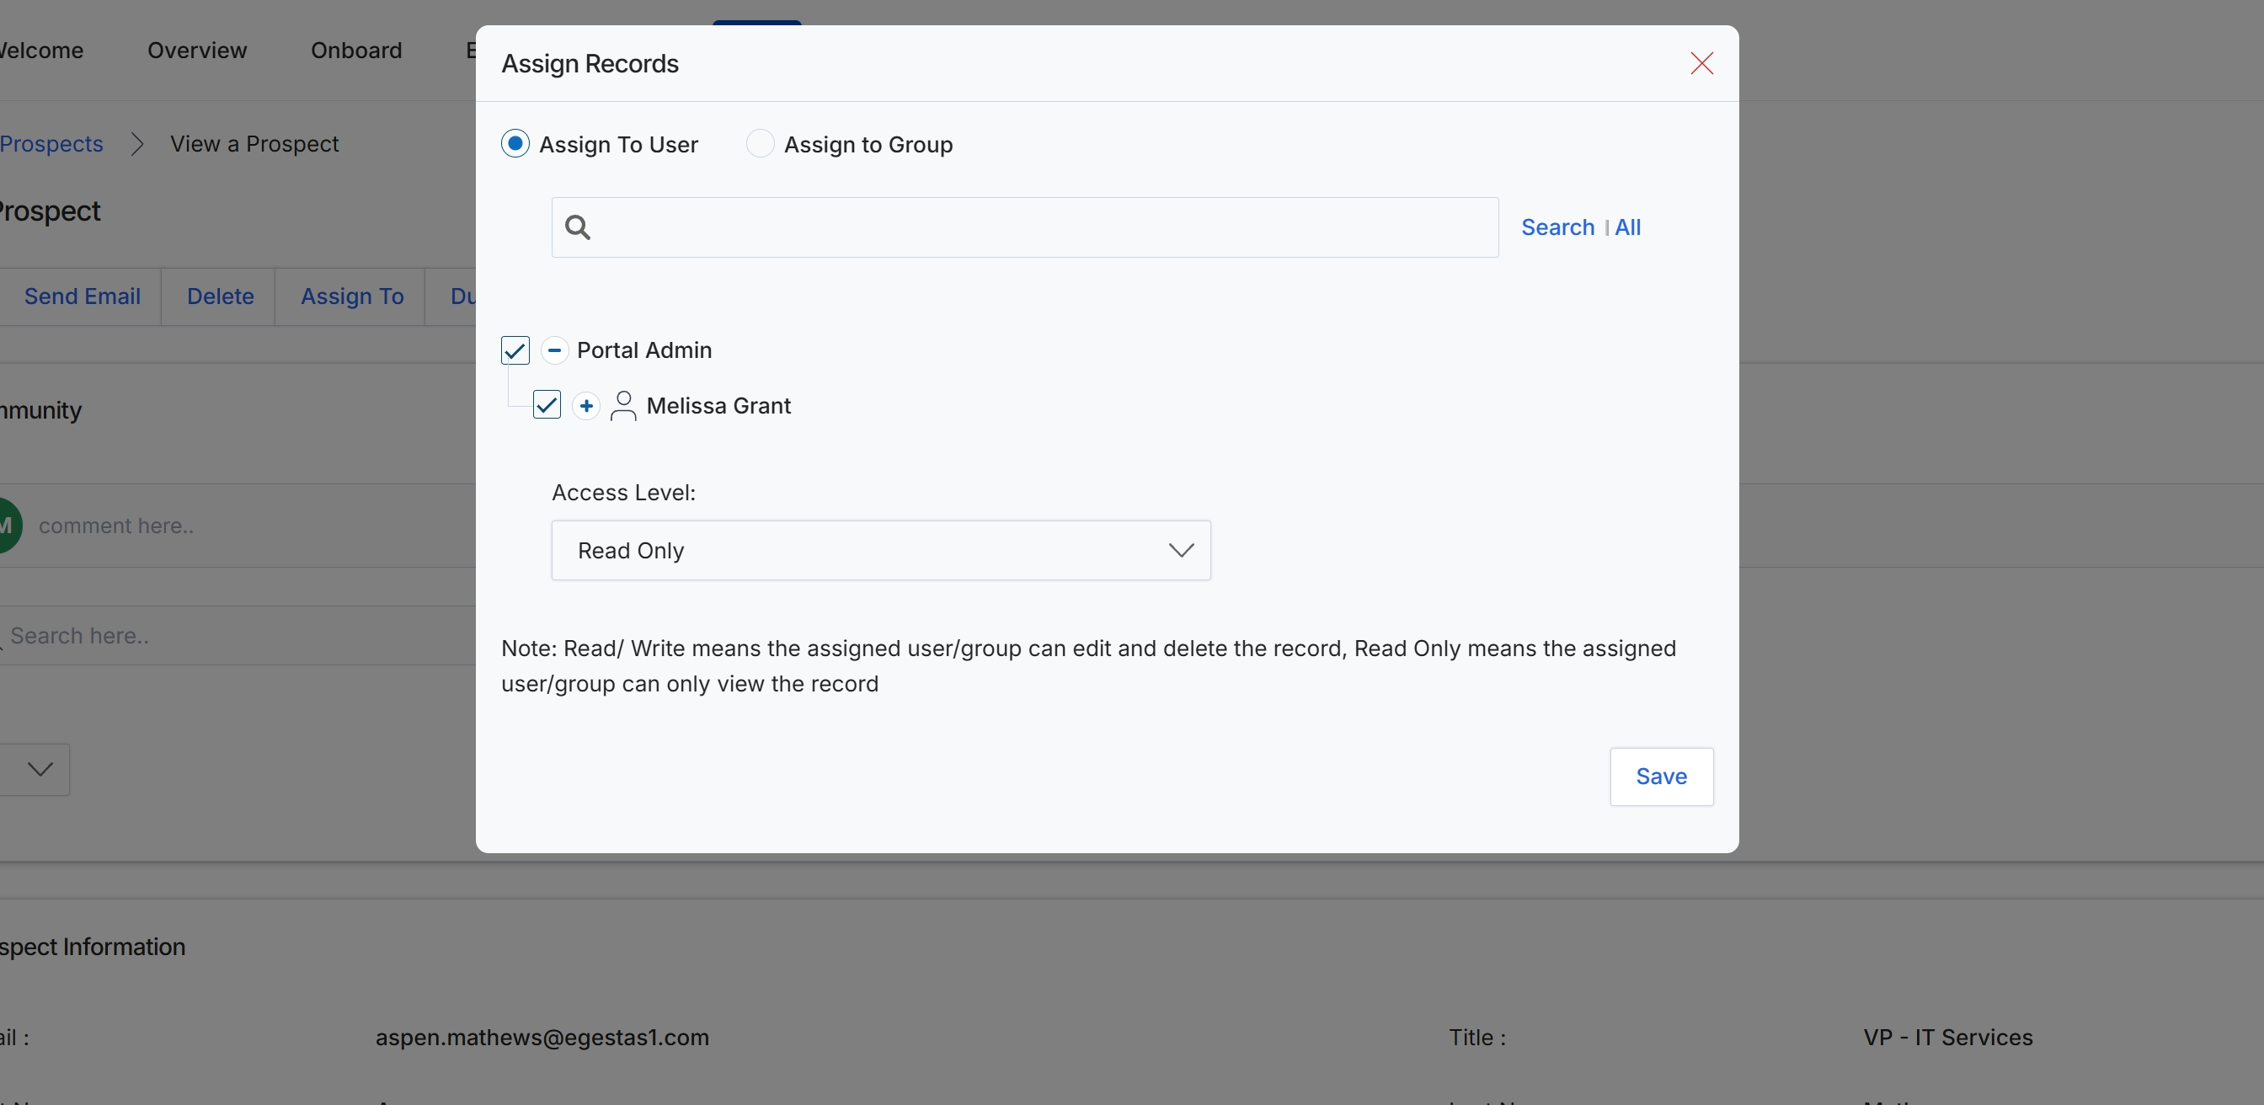Select the Melissa Grant tree entry
Screen dimensions: 2264x1105
[x=718, y=405]
